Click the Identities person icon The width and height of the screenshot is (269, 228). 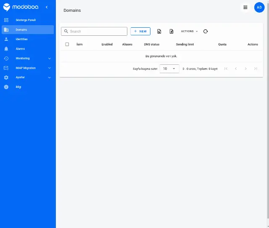tap(6, 39)
